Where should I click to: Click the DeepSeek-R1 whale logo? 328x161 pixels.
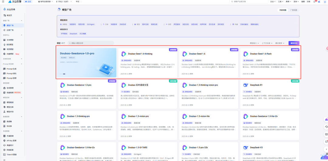(x=246, y=85)
